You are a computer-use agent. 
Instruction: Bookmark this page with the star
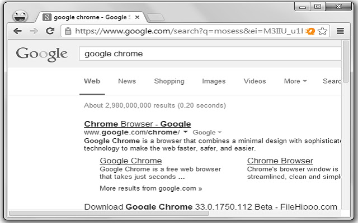click(x=322, y=31)
